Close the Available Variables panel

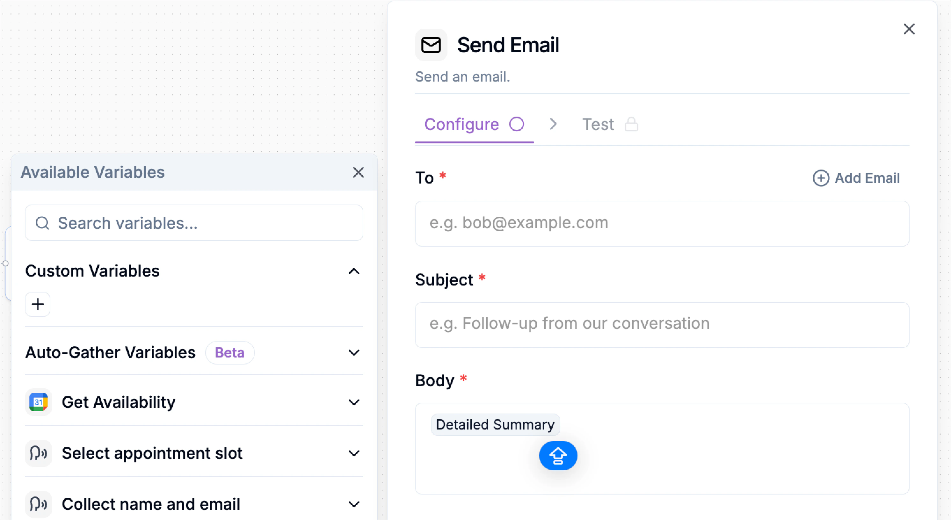coord(358,172)
